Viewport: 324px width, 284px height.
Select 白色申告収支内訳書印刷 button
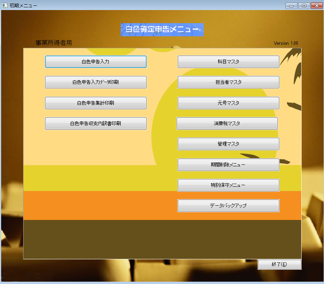pos(96,123)
